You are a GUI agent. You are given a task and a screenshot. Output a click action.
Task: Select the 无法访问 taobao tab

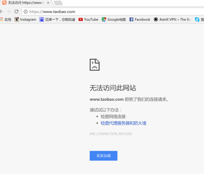tap(26, 3)
